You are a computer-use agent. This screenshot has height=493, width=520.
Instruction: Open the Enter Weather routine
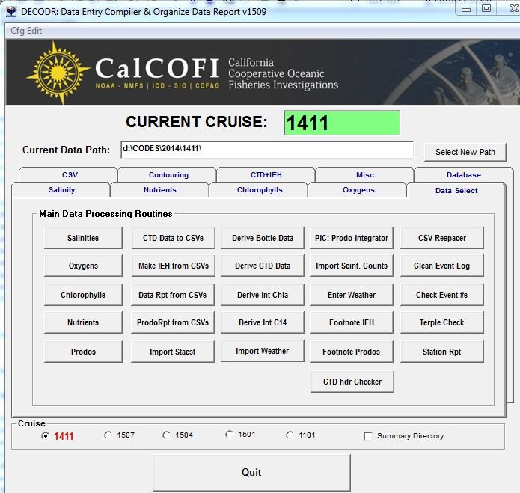coord(352,295)
